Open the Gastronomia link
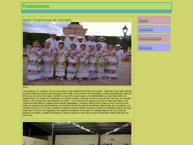193x145 pixels. tap(150, 38)
